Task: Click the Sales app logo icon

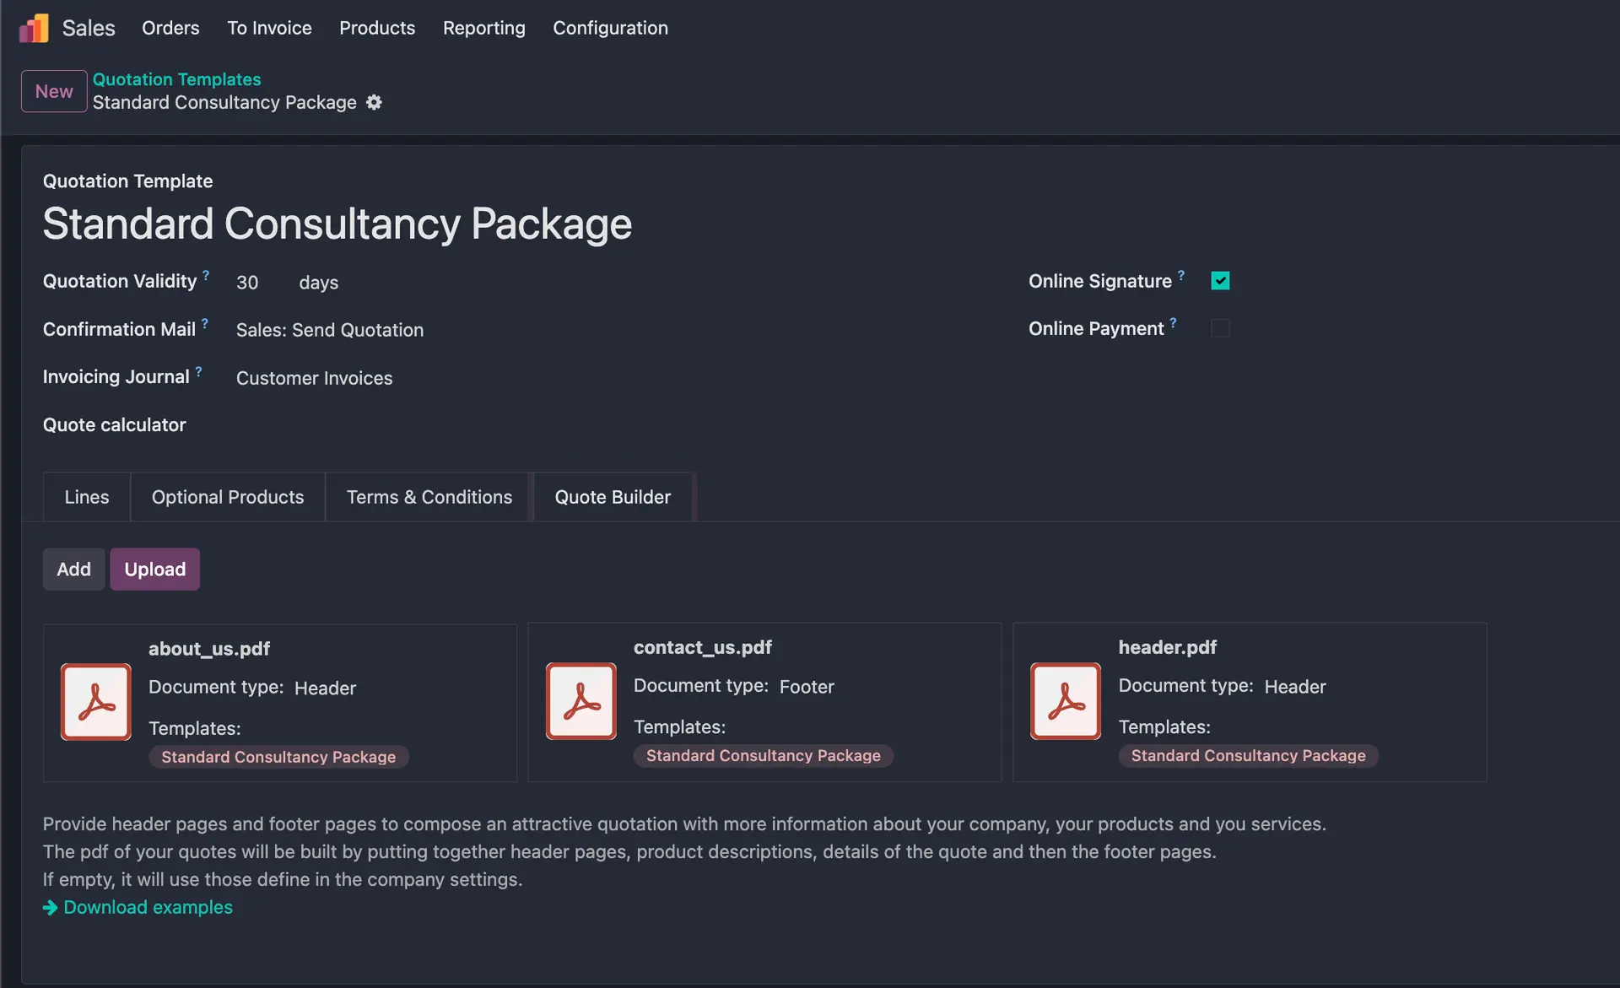Action: (34, 28)
